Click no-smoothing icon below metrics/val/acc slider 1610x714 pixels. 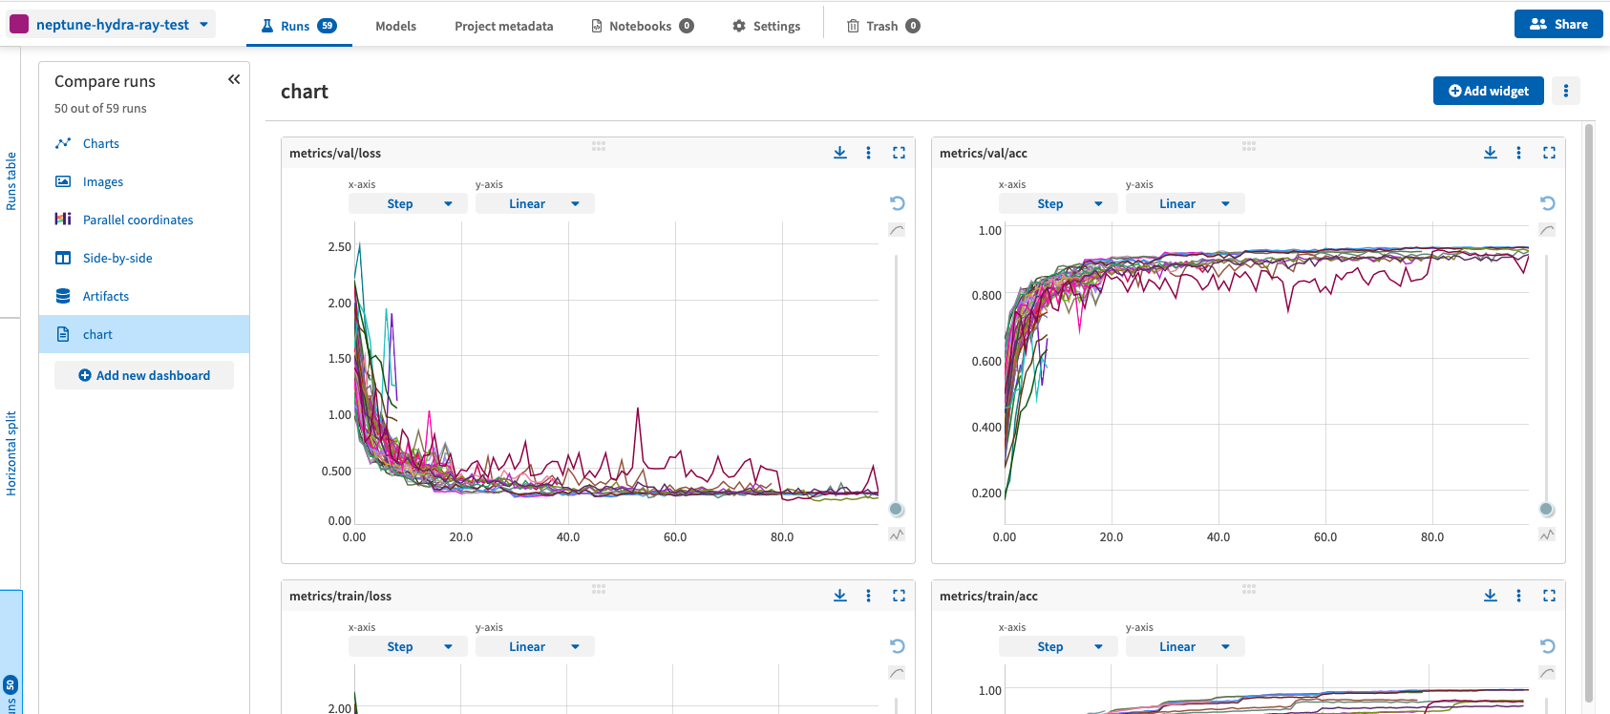pyautogui.click(x=1547, y=535)
